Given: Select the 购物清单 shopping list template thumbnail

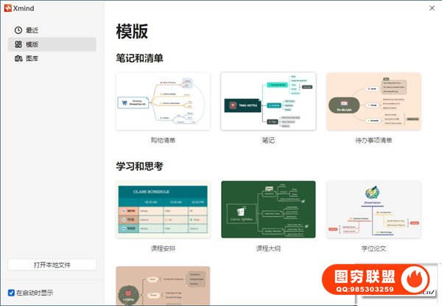Looking at the screenshot, I should click(163, 101).
